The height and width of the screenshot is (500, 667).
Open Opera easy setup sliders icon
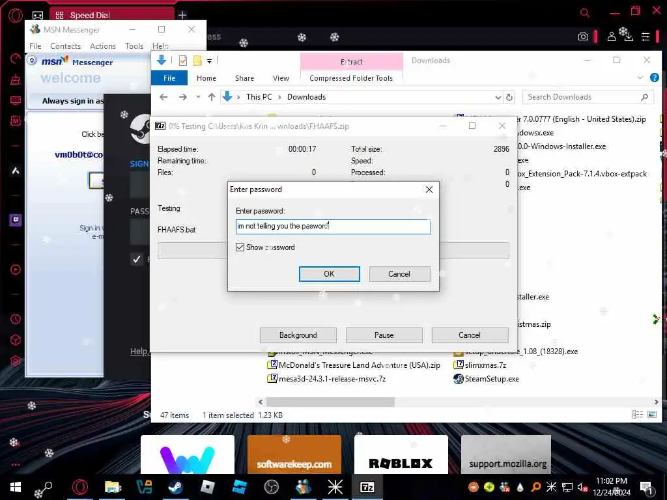(x=646, y=36)
